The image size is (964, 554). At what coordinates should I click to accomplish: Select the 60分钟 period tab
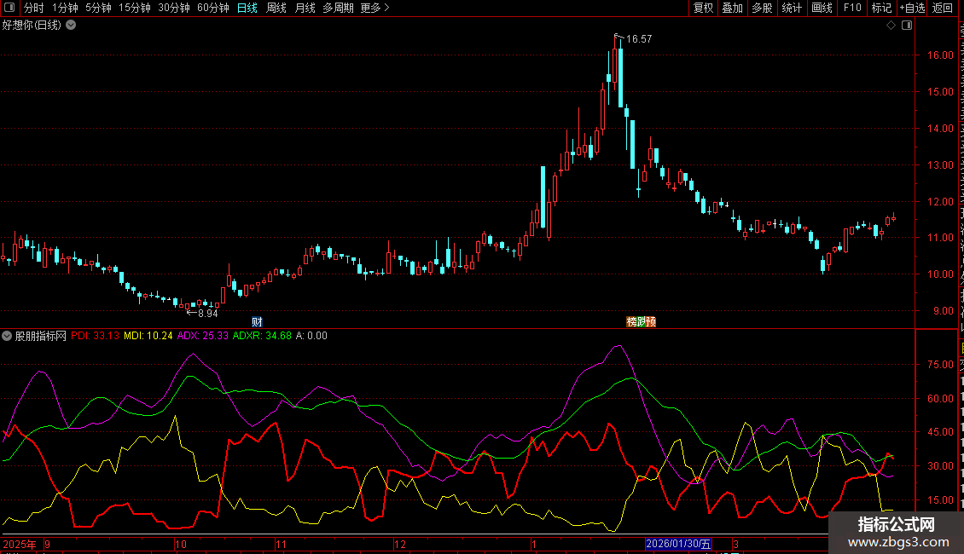coord(212,8)
